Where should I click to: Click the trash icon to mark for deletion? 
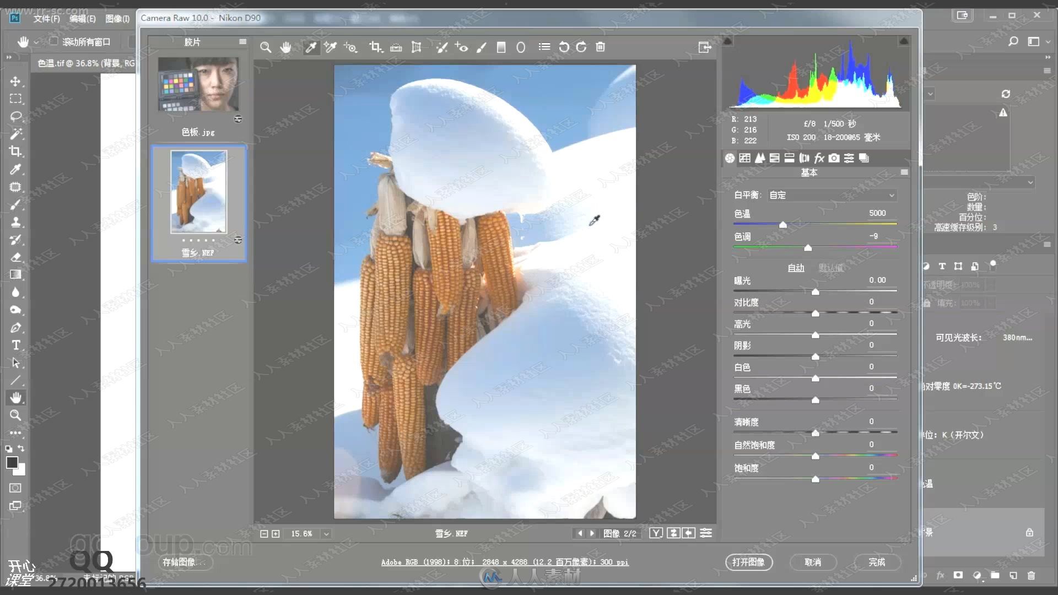(x=601, y=47)
